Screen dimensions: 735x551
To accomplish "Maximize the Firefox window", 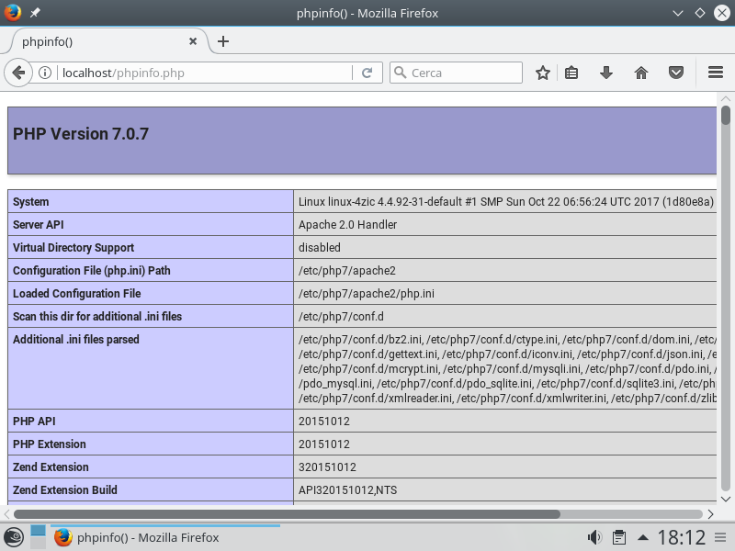I will [700, 13].
